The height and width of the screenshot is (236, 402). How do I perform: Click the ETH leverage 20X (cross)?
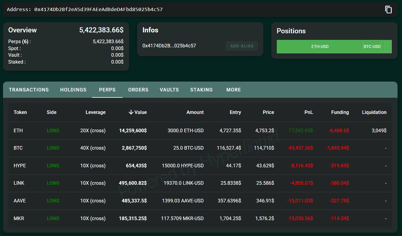93,131
